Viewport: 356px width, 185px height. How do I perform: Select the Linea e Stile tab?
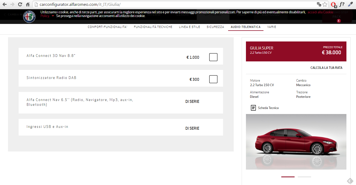tap(190, 27)
